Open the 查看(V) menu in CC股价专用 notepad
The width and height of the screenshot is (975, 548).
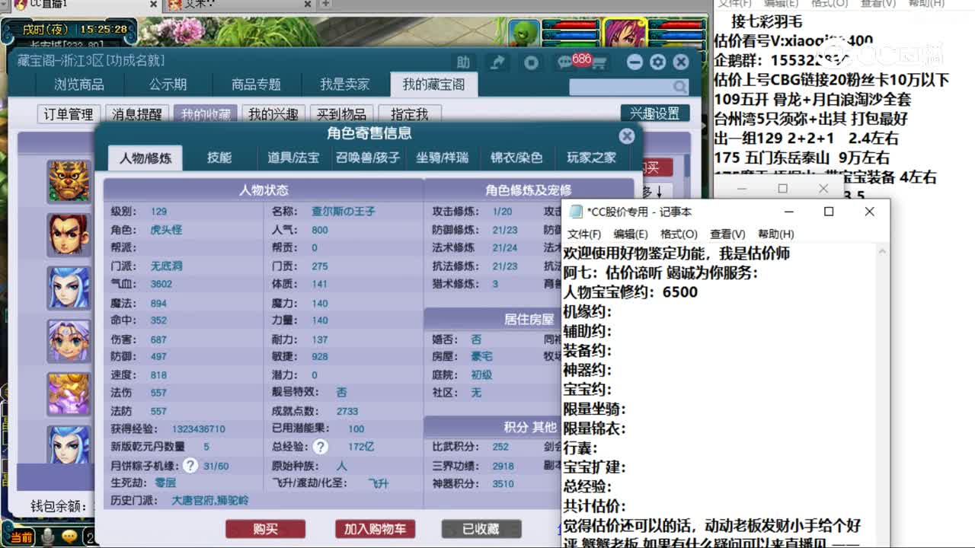pos(726,234)
